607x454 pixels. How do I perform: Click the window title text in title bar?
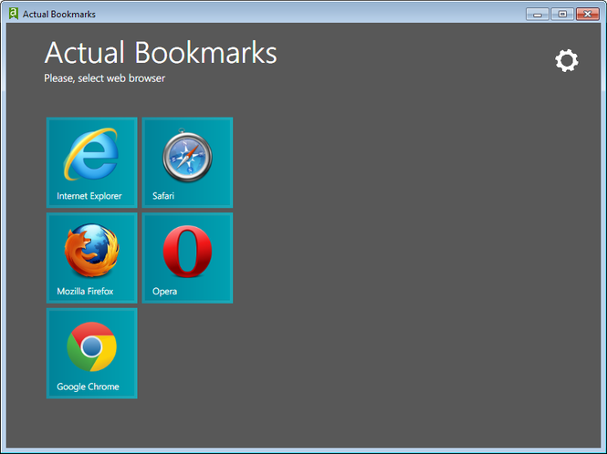pos(58,15)
